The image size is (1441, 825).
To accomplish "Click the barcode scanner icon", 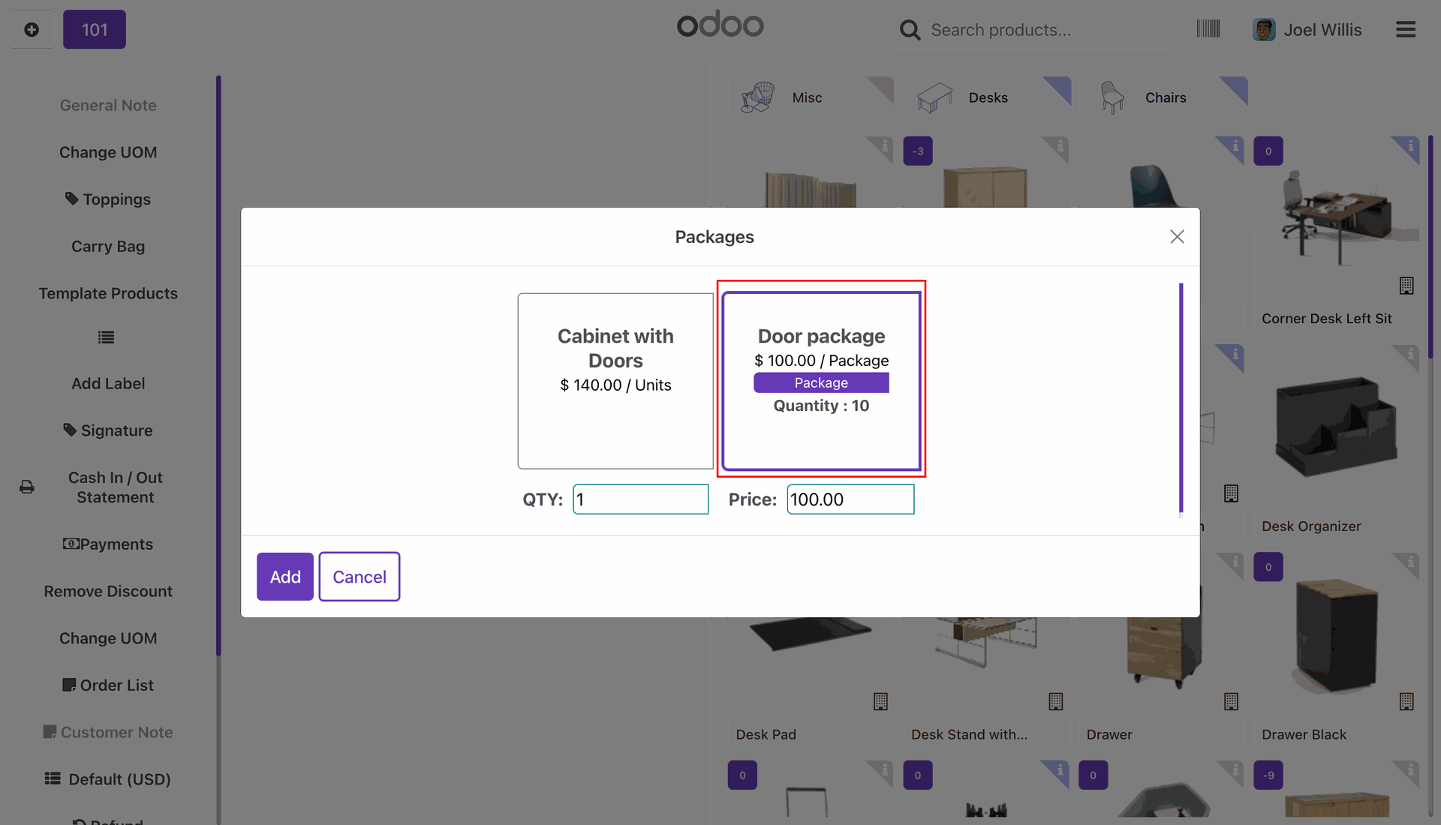I will pyautogui.click(x=1208, y=29).
